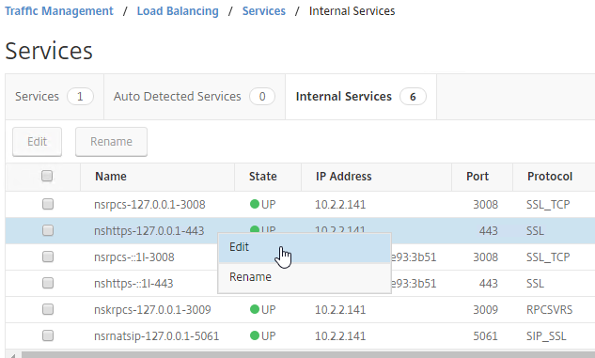Check the nshttps-::1l-443 row checkbox
This screenshot has width=595, height=358.
click(48, 283)
